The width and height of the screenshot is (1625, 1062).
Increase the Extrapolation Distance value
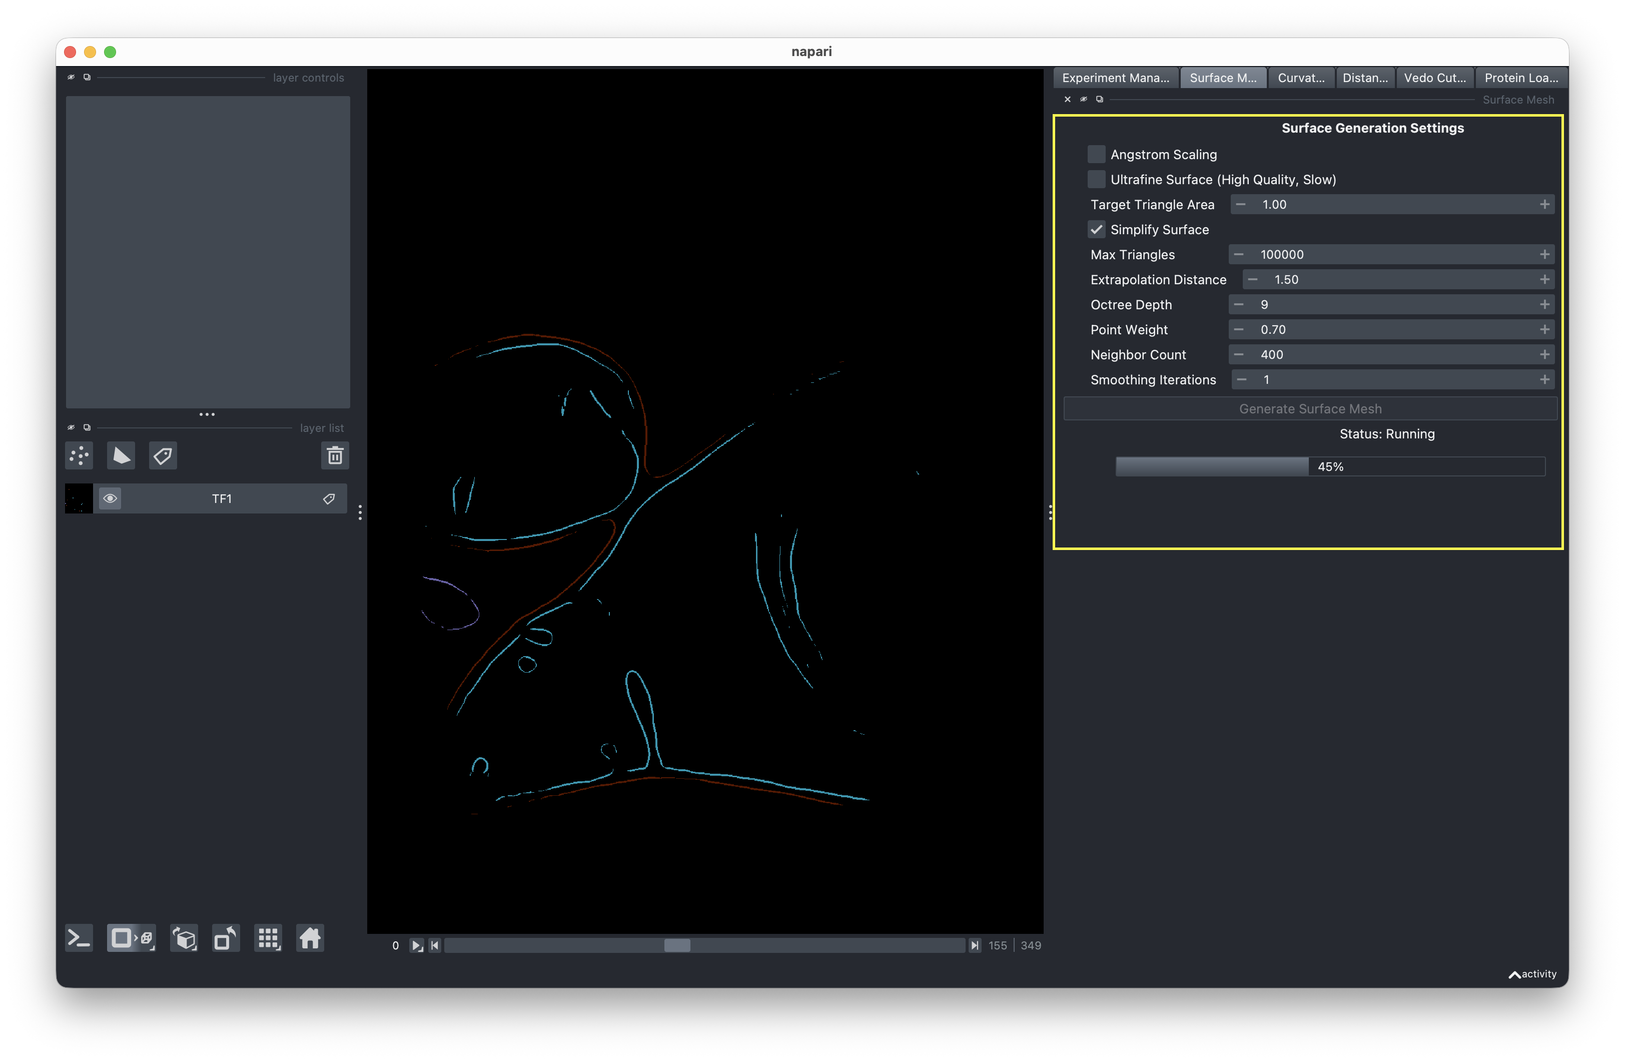click(1544, 280)
